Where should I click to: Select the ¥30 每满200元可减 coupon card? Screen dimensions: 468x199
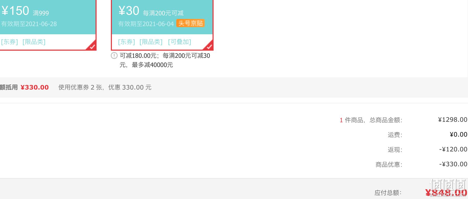tap(162, 25)
